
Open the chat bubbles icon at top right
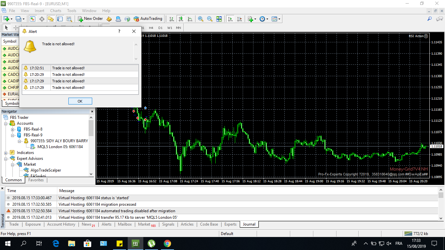[439, 19]
